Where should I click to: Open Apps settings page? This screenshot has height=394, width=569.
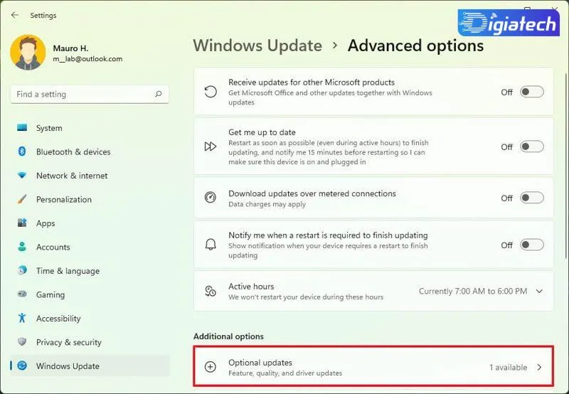coord(90,223)
